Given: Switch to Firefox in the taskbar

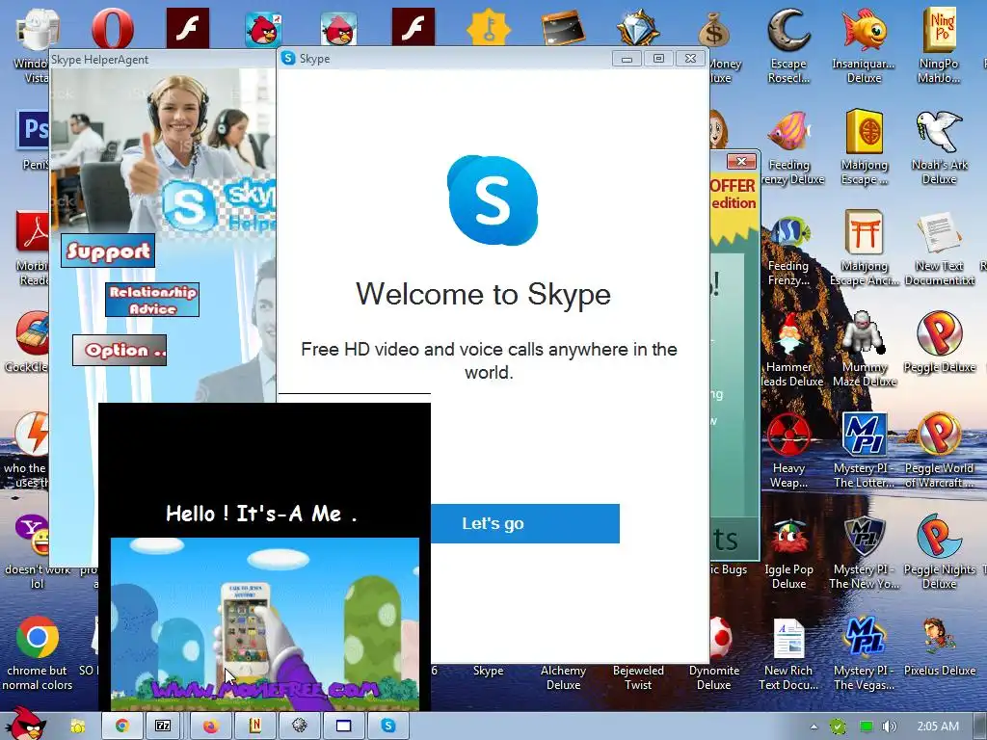Looking at the screenshot, I should 210,727.
